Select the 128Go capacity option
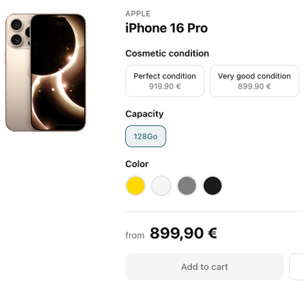The width and height of the screenshot is (304, 304). click(x=146, y=136)
